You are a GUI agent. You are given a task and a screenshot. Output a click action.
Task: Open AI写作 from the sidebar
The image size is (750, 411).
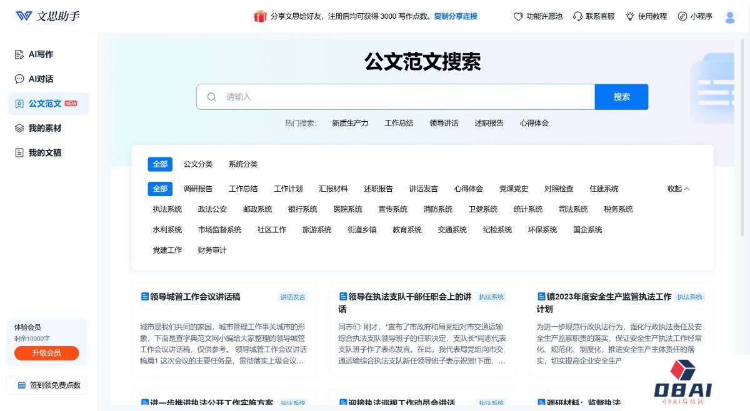(x=41, y=54)
